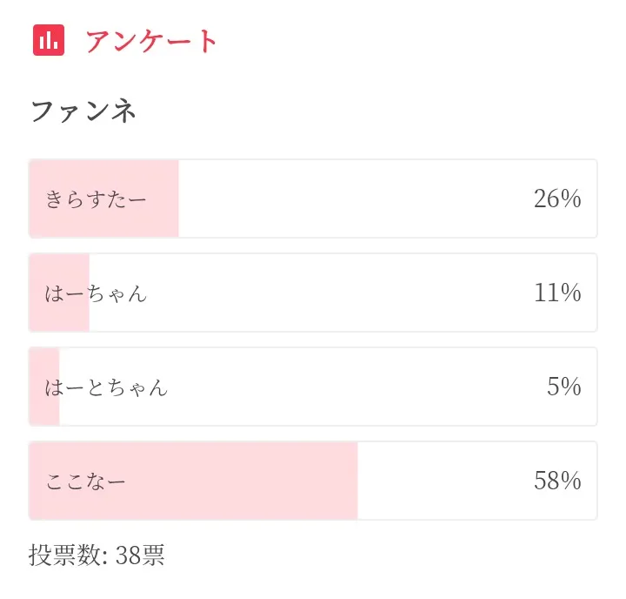
Task: Click the 58% result value
Action: point(556,481)
